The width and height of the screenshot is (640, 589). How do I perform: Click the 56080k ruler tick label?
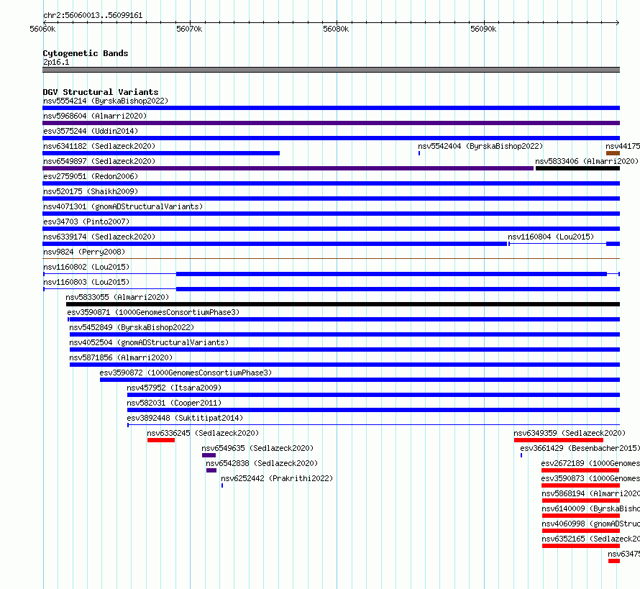click(x=336, y=29)
